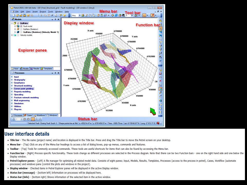Screen dimensions: 247x185
Task: Open the Insert menu
Action: point(35,12)
